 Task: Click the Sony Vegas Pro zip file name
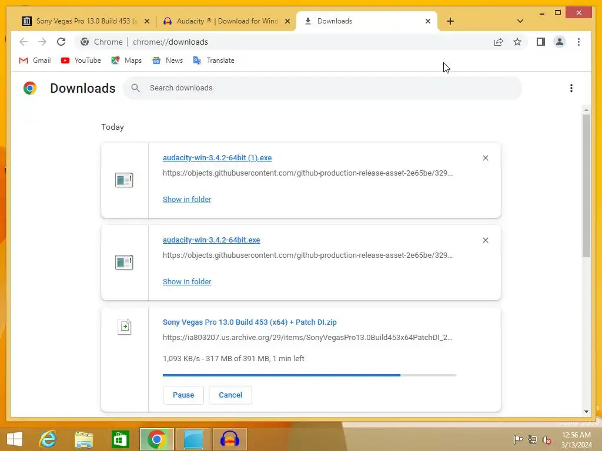click(249, 322)
